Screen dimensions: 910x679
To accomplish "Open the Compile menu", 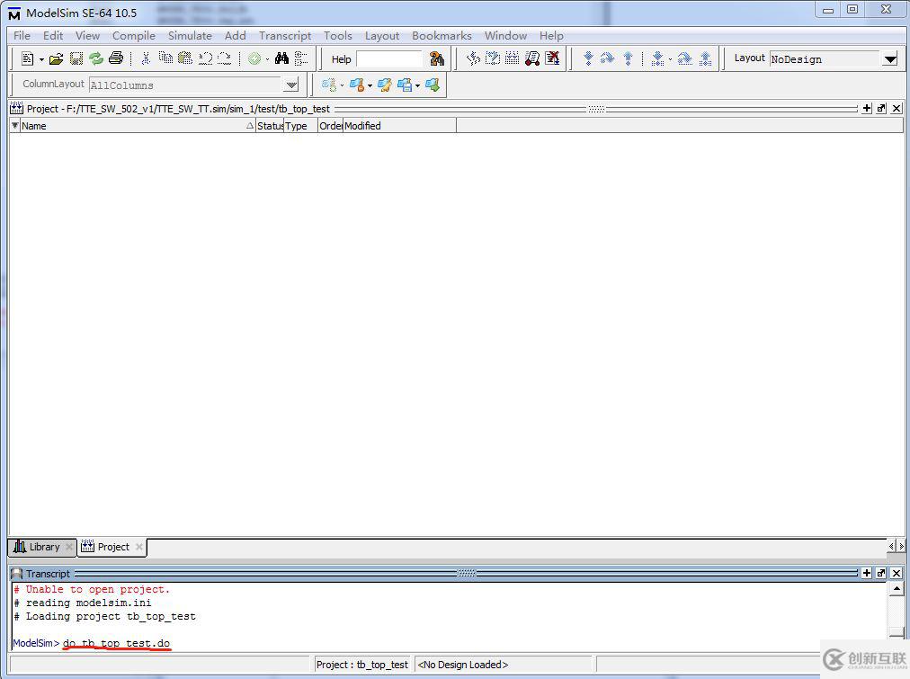I will pyautogui.click(x=134, y=35).
